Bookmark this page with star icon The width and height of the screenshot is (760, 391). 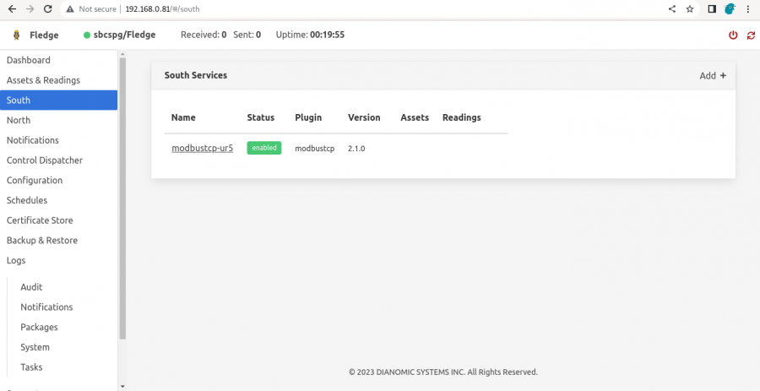[690, 8]
